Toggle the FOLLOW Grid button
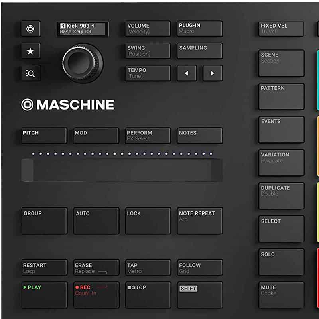 tap(200, 267)
